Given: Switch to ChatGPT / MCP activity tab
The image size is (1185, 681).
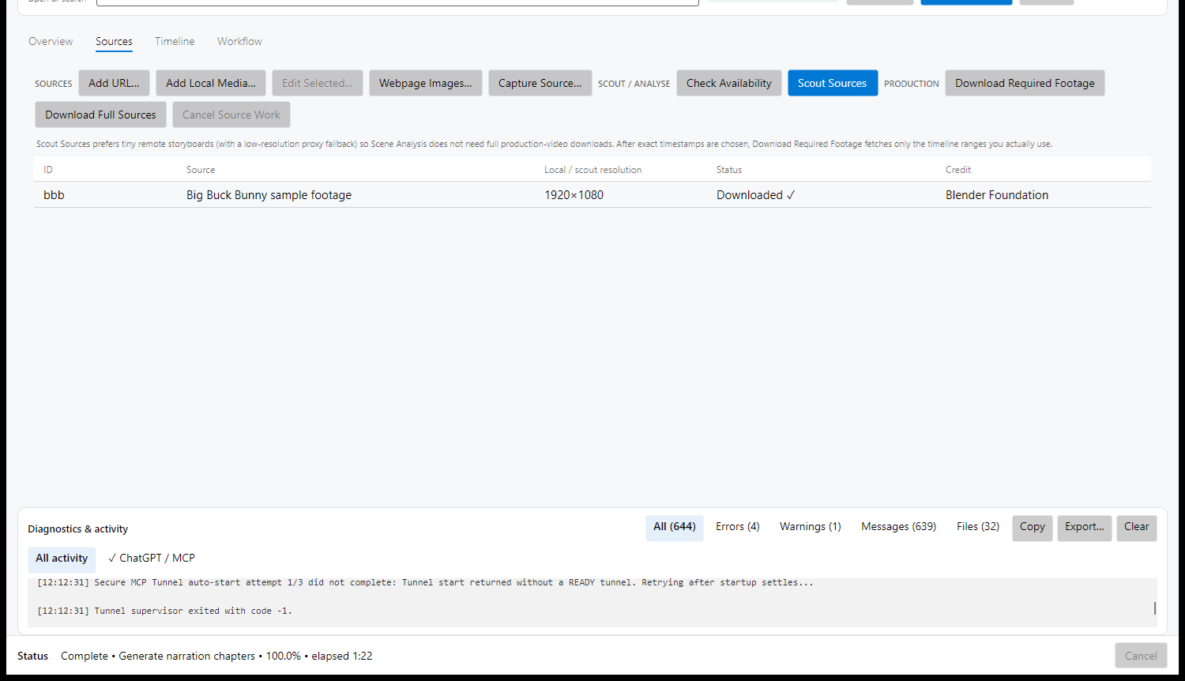Looking at the screenshot, I should [x=152, y=559].
